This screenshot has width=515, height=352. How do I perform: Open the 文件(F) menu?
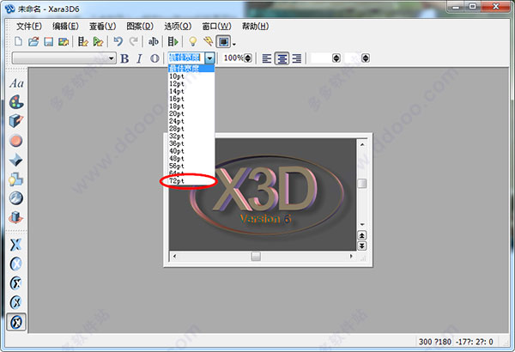click(29, 27)
